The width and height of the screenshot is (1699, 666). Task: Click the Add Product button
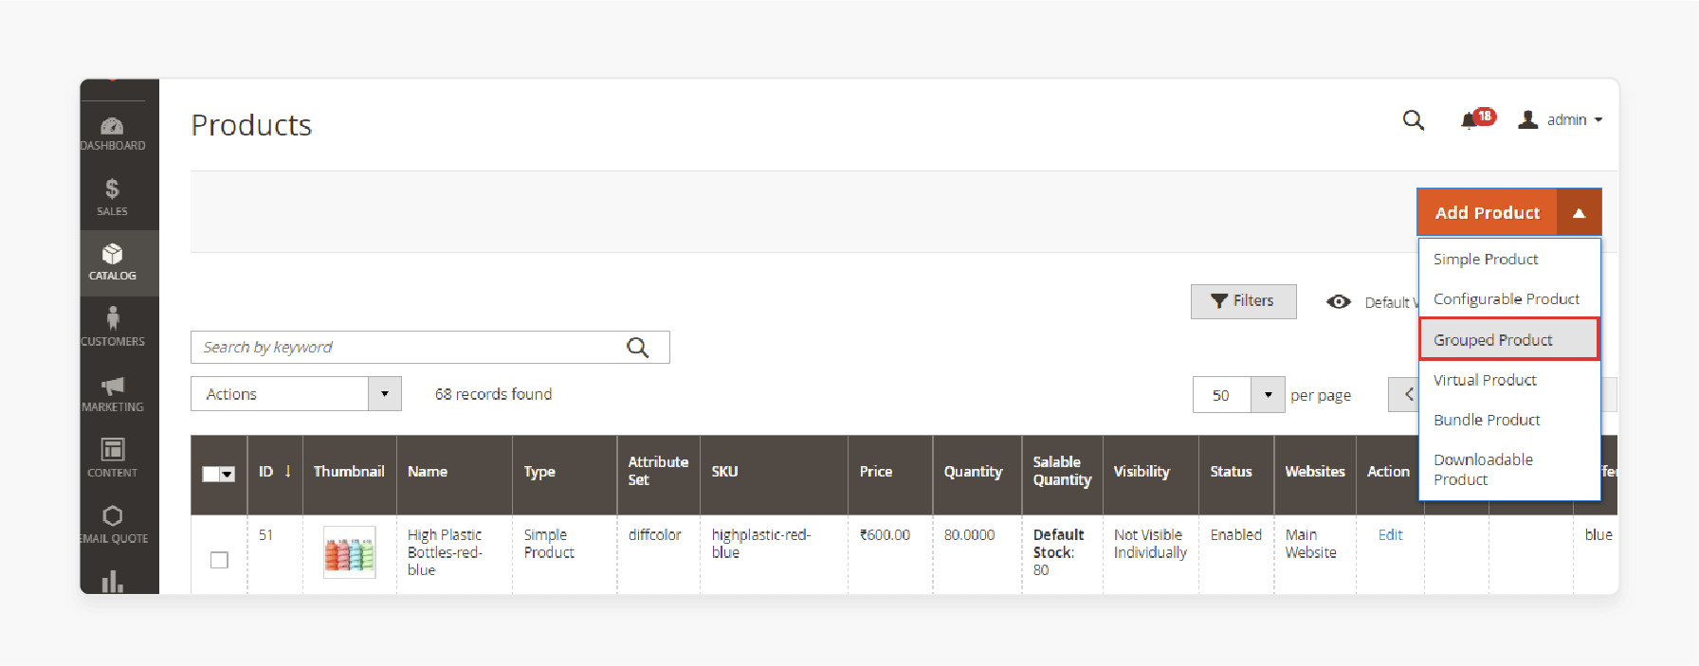(x=1487, y=213)
